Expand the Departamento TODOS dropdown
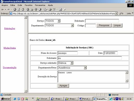The width and height of the screenshot is (134, 101). 59,25
